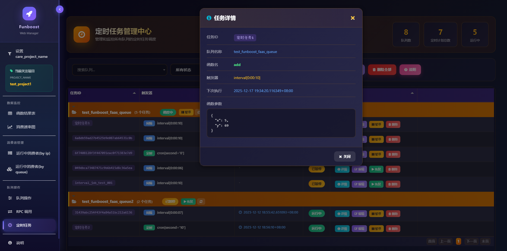Select the 定时任务 sidebar item

[x=29, y=225]
